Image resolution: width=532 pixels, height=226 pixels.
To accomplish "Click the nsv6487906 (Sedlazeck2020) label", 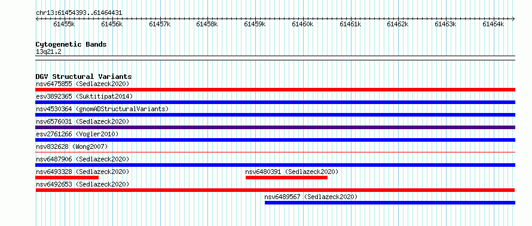I will [82, 159].
